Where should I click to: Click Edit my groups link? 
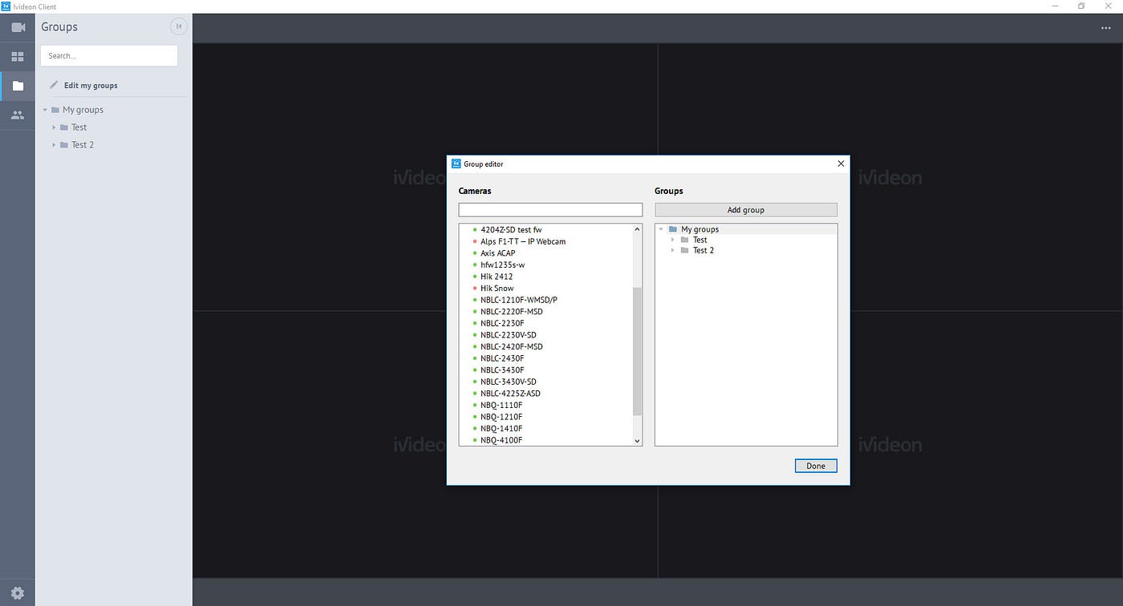point(91,85)
